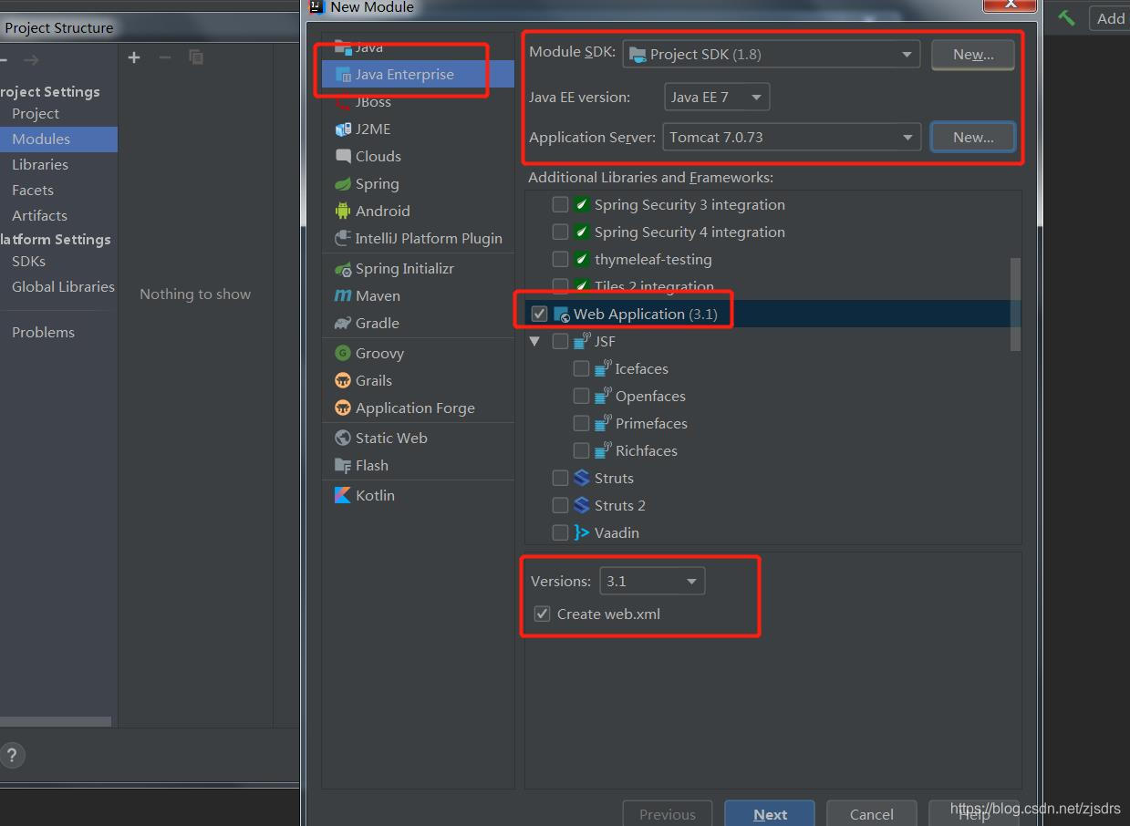Click the Gradle elephant icon
The width and height of the screenshot is (1130, 826).
click(343, 324)
